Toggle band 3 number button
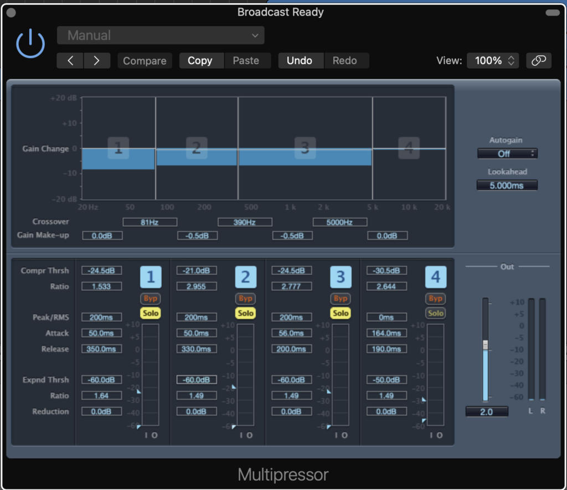The height and width of the screenshot is (490, 567). point(341,277)
